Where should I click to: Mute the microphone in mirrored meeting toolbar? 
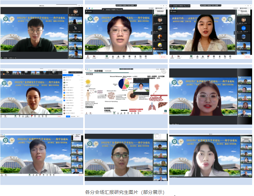172,56
